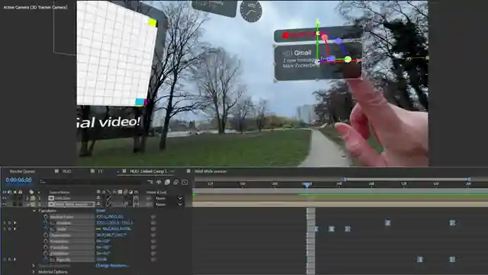
Task: Toggle the Anchor Point stopwatch
Action: pyautogui.click(x=46, y=217)
